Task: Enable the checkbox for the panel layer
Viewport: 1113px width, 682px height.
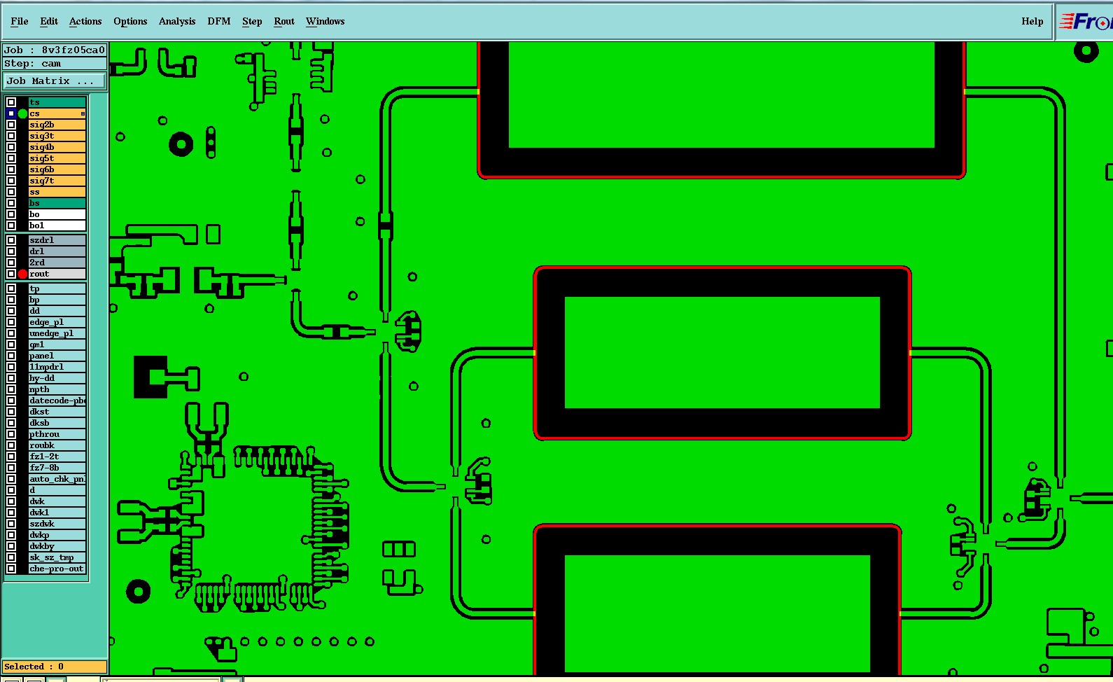Action: pyautogui.click(x=11, y=356)
